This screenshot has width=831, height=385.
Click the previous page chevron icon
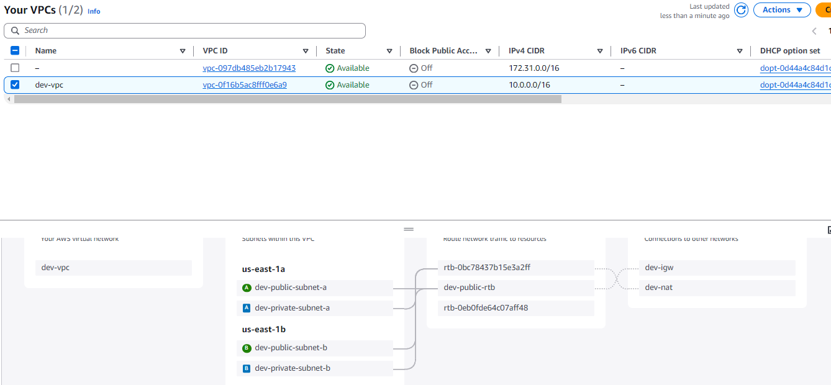click(x=814, y=31)
